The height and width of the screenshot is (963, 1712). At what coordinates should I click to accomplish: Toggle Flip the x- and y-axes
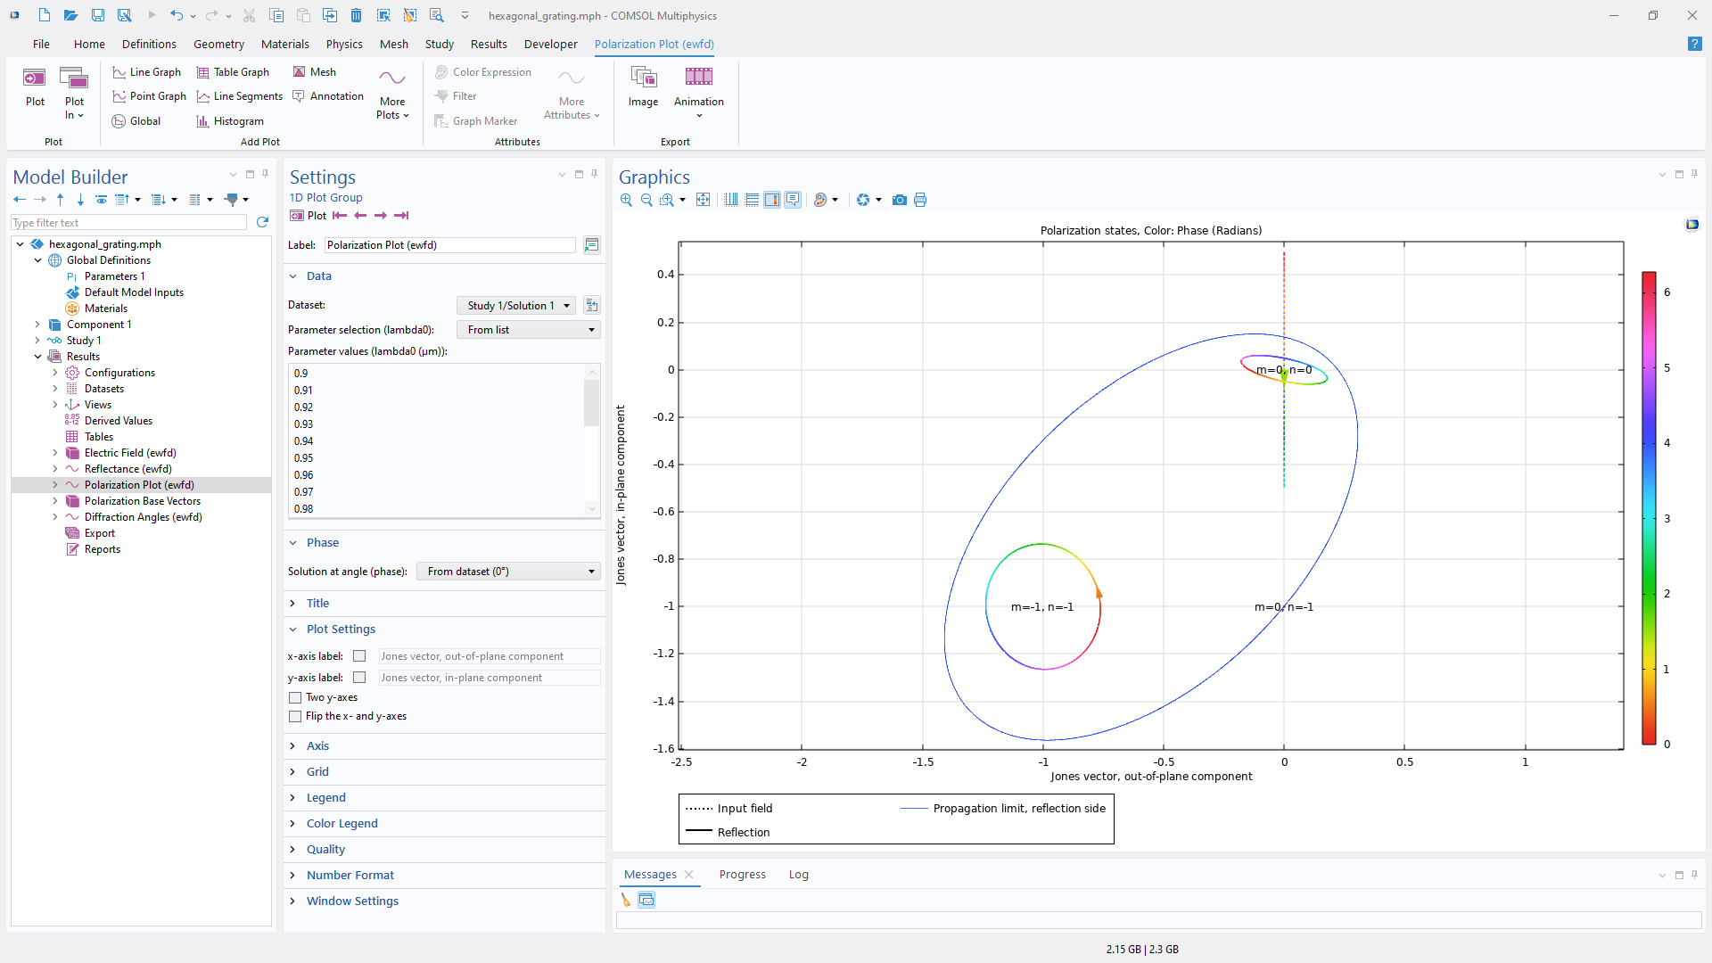295,716
